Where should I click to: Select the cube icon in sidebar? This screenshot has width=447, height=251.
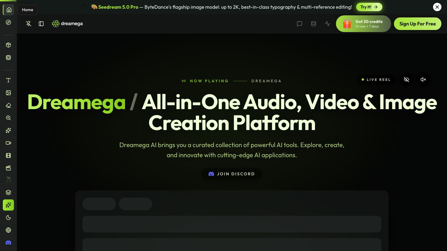[x=8, y=45]
